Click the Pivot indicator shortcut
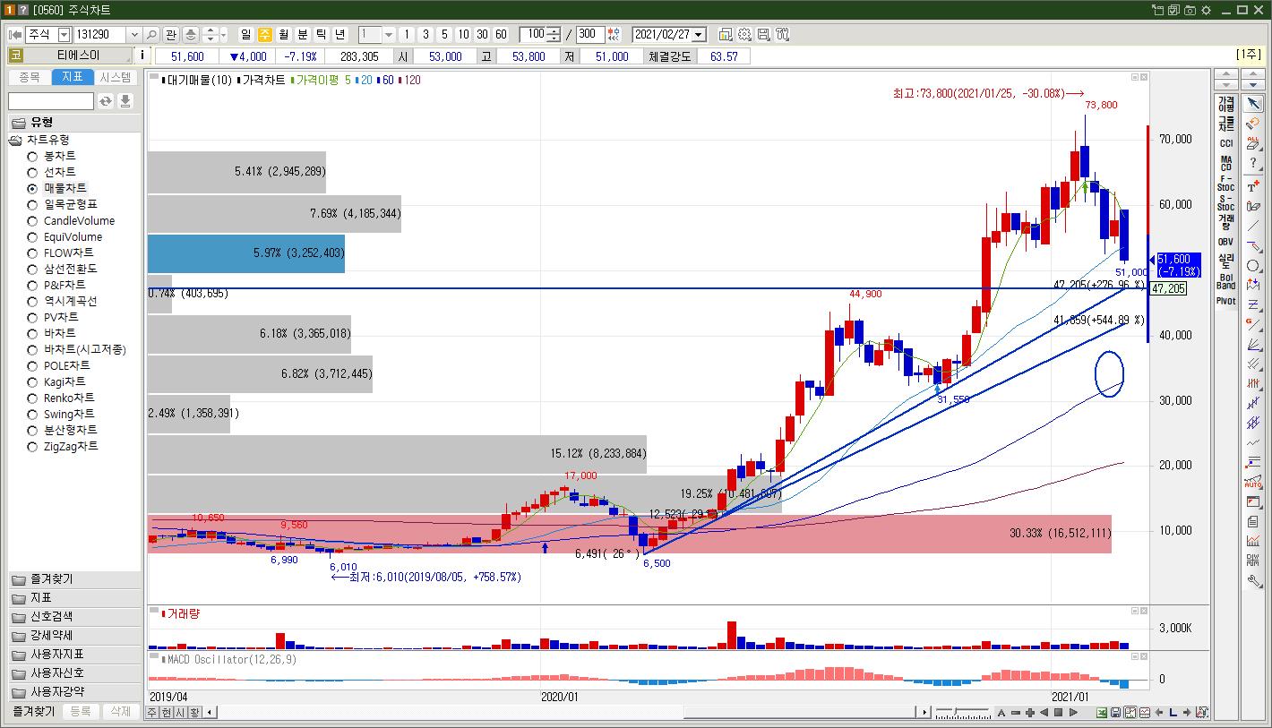 tap(1225, 301)
